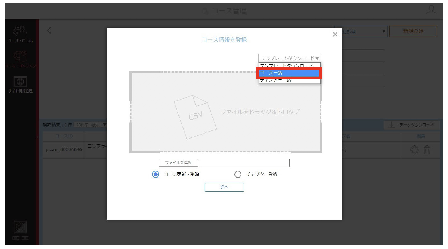Open the ユーザ・ロール sidebar section
Screen dimensions: 448x249
[20, 34]
